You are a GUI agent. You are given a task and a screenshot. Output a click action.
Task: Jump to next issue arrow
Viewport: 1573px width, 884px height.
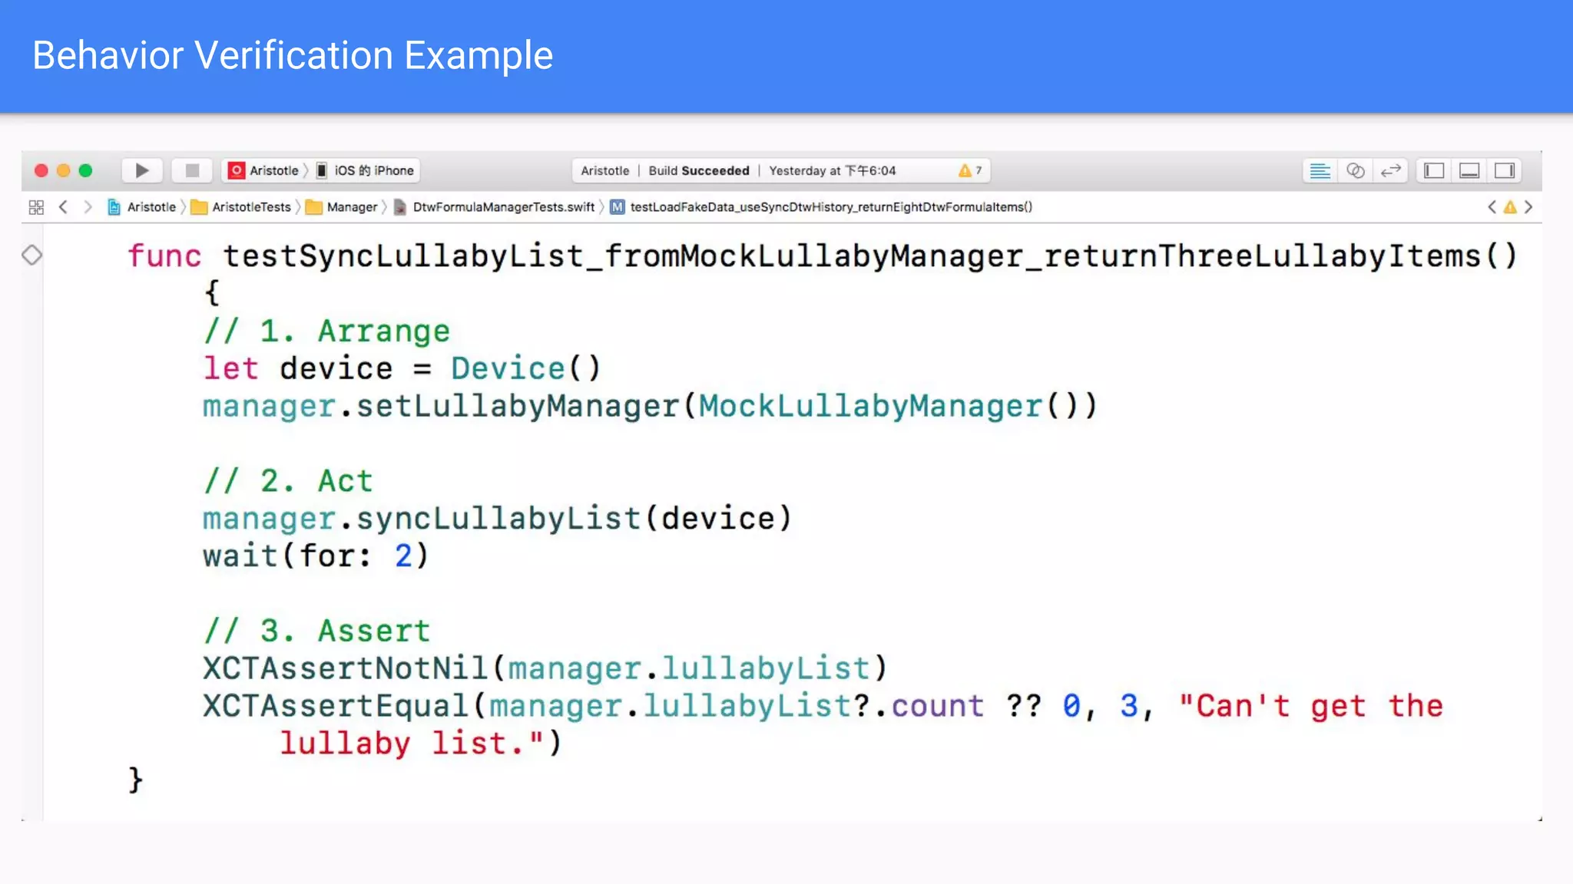point(1528,207)
